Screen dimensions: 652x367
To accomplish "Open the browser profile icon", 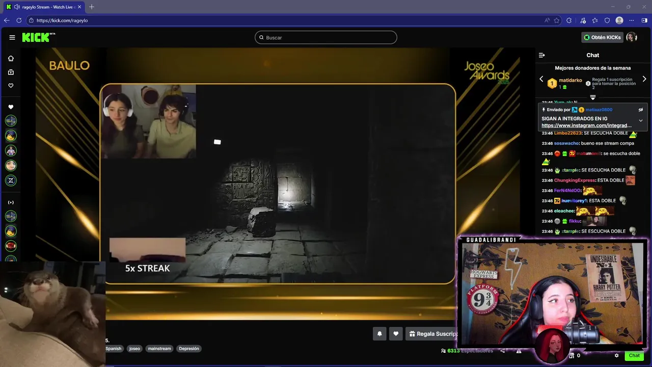I will click(x=619, y=20).
